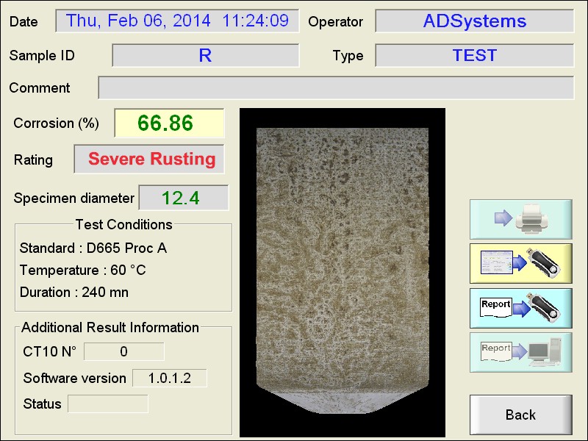588x441 pixels.
Task: Select software version 1.0.1.2
Action: point(170,378)
